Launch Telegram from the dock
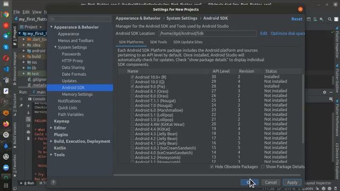Screen dimensions: 340x191 6,36
